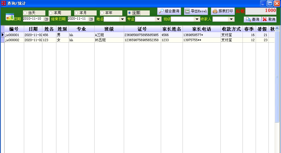Open the 专业 dropdown list
Image resolution: width=281 pixels, height=153 pixels.
point(158,19)
